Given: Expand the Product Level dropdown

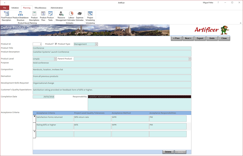Looking at the screenshot, I should pyautogui.click(x=55, y=59).
